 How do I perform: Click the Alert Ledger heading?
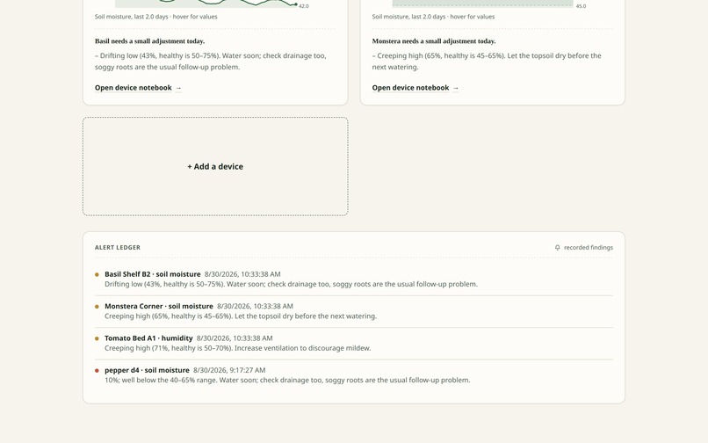tap(118, 247)
